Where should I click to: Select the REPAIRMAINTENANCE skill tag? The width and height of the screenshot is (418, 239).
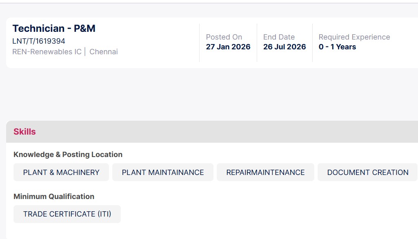265,173
